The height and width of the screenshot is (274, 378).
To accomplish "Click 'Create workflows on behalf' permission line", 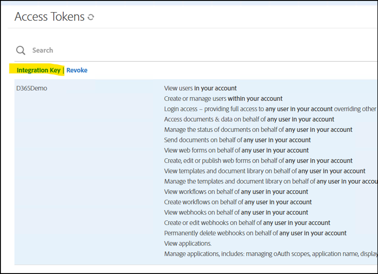I will click(238, 202).
